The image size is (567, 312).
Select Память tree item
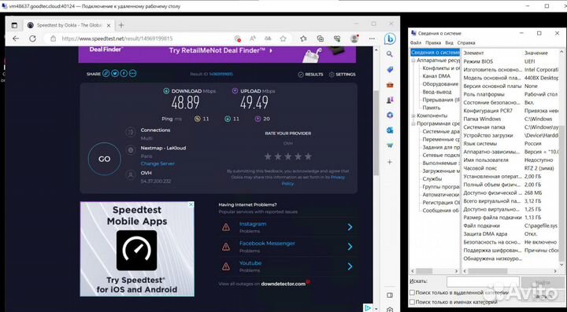coord(432,108)
